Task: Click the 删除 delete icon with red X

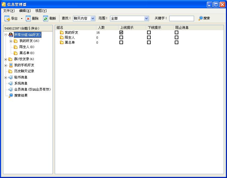Action: click(x=28, y=18)
